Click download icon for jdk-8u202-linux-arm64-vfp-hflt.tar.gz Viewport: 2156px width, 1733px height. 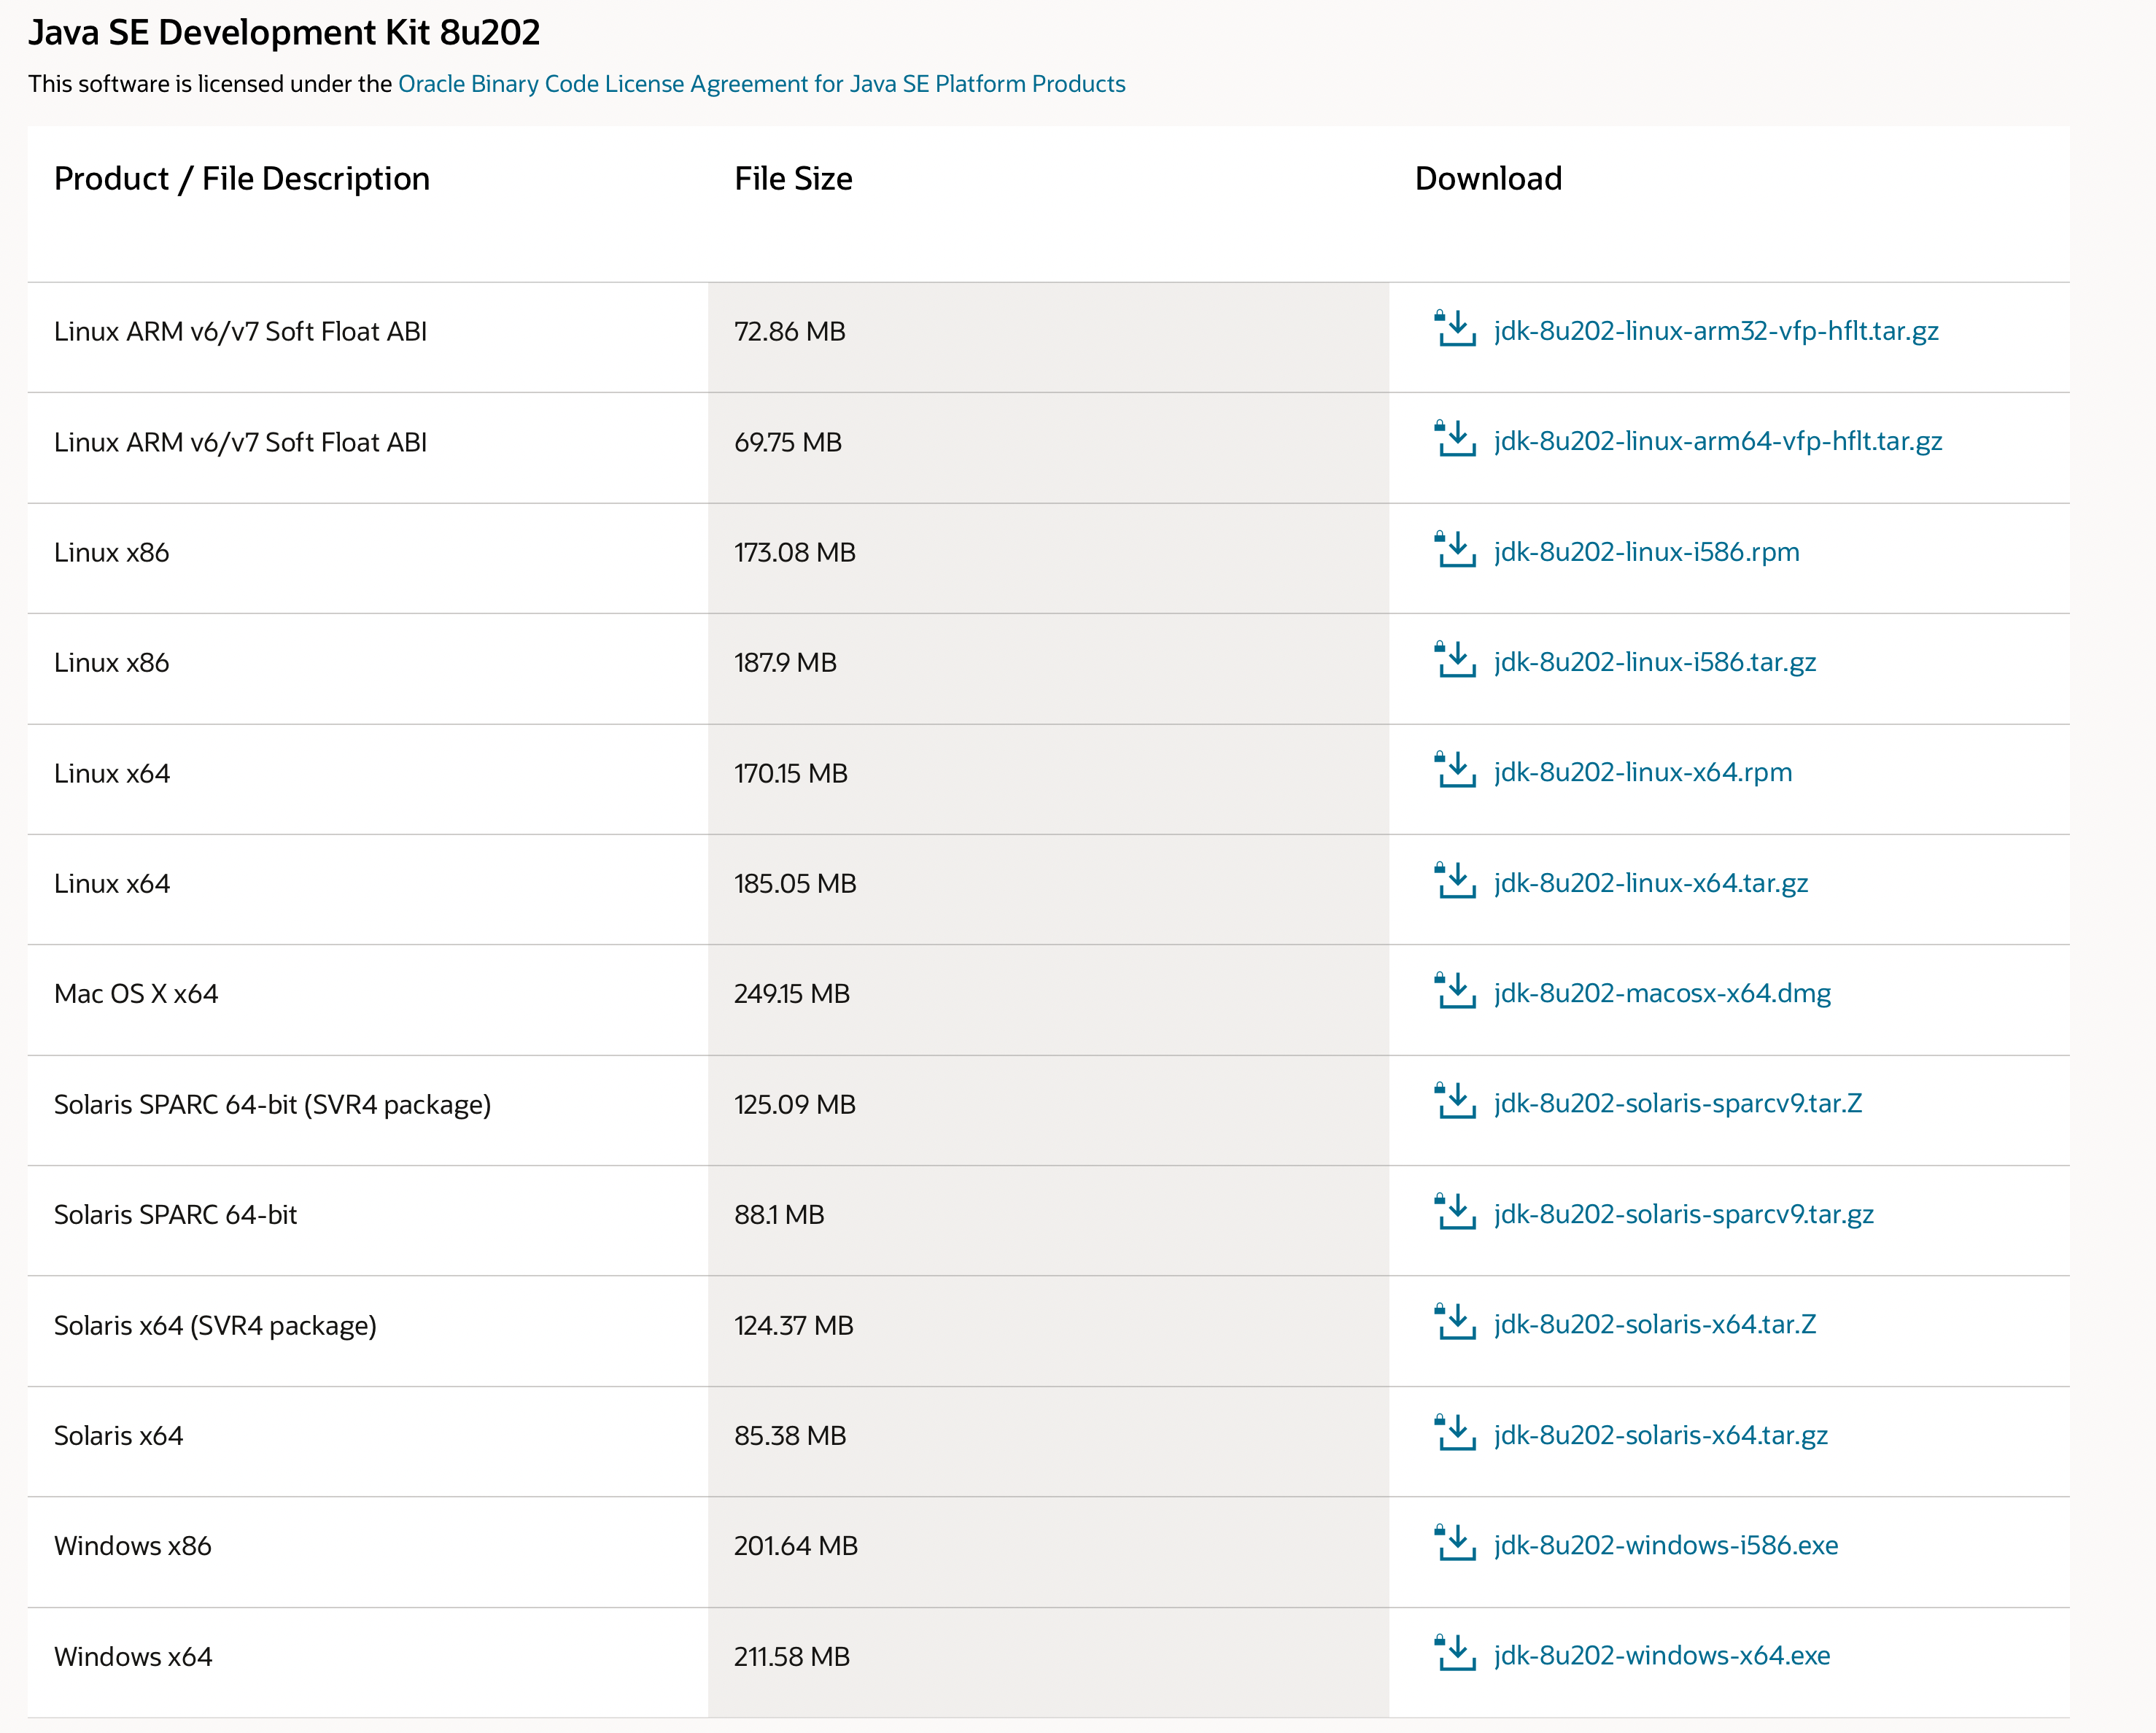(1455, 439)
